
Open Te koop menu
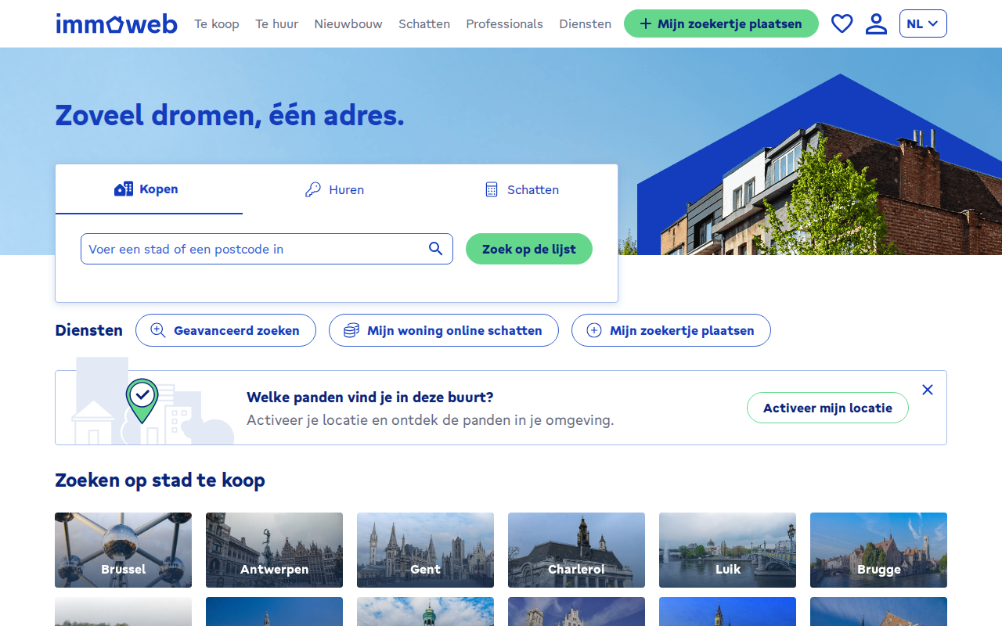[217, 23]
